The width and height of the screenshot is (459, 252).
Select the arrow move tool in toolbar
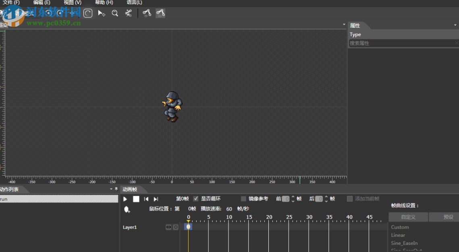tap(101, 13)
